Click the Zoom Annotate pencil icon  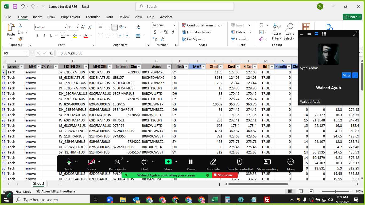point(213,162)
